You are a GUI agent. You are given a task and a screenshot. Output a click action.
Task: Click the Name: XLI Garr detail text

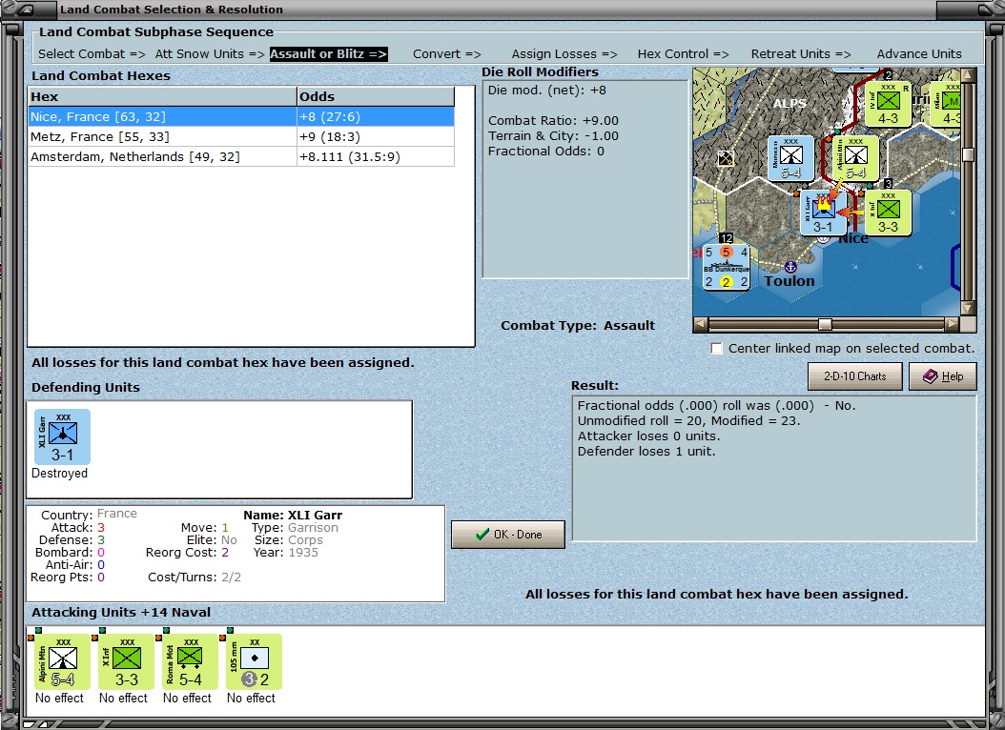point(293,515)
